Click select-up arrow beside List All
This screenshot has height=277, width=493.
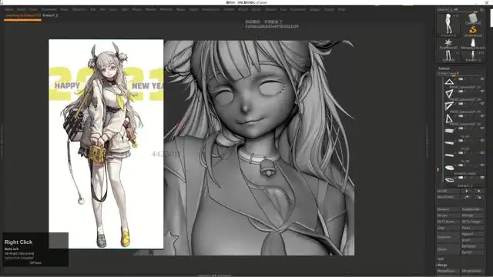point(467,191)
